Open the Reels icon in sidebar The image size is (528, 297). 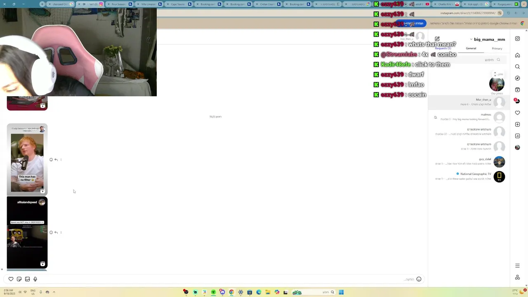(517, 90)
